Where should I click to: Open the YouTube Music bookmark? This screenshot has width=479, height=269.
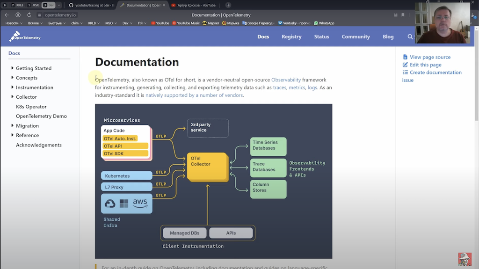coord(186,23)
